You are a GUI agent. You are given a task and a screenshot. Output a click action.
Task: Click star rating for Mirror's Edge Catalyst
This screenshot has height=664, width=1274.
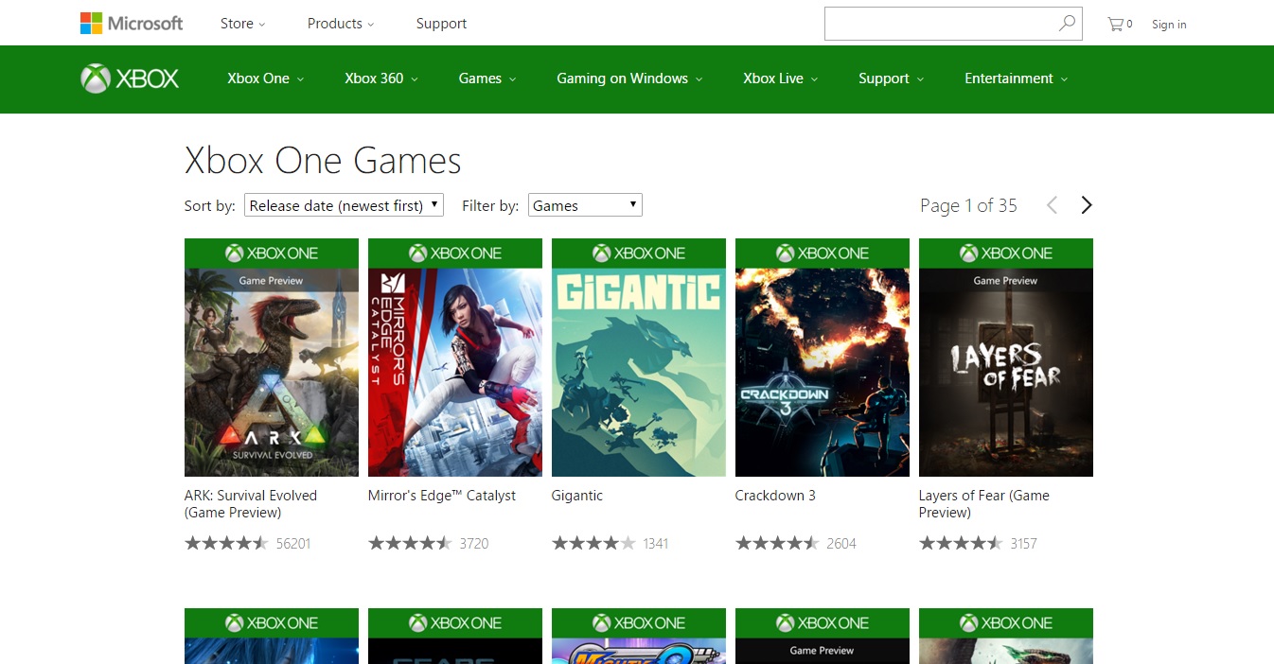(x=410, y=543)
